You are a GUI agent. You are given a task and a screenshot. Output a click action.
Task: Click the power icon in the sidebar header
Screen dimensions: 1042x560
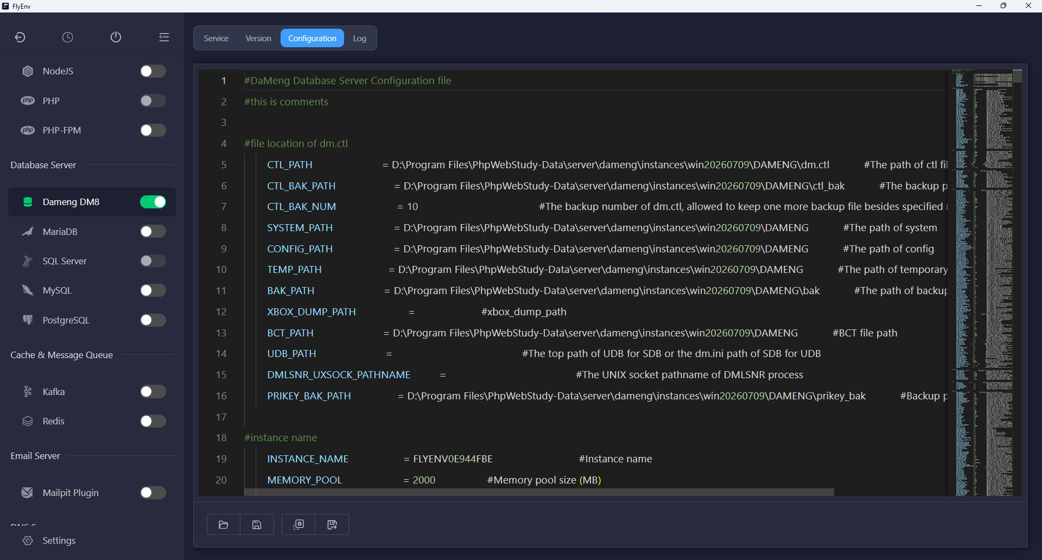[116, 37]
